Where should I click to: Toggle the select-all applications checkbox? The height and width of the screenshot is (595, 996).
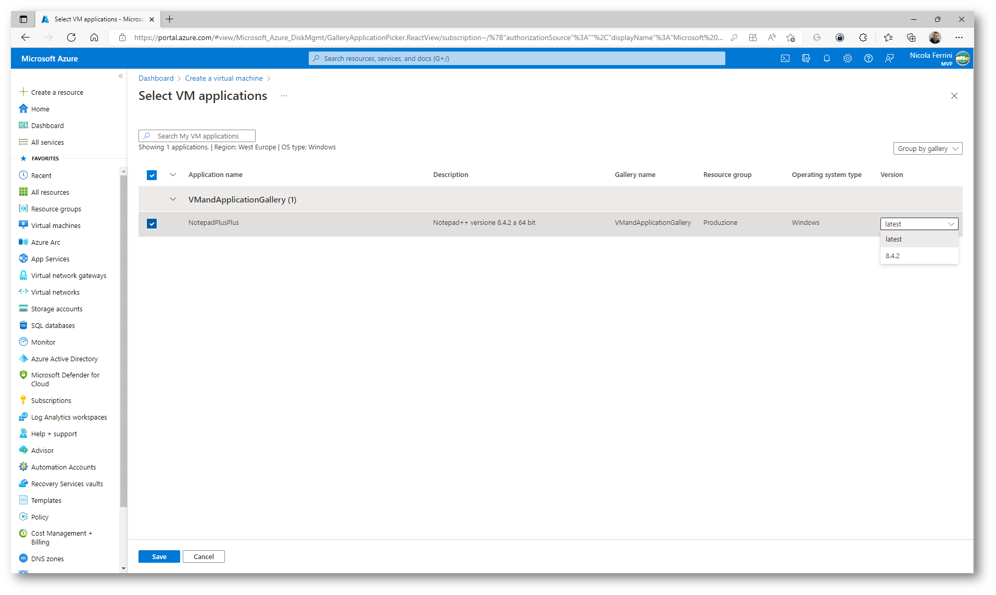pyautogui.click(x=152, y=175)
